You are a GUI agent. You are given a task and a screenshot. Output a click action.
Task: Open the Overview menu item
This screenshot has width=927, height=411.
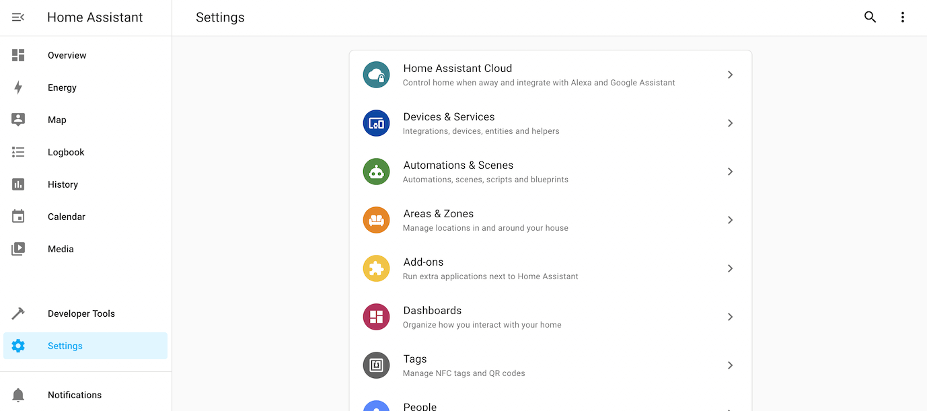[67, 55]
